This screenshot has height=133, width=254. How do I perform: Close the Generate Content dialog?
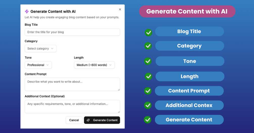pyautogui.click(x=120, y=9)
